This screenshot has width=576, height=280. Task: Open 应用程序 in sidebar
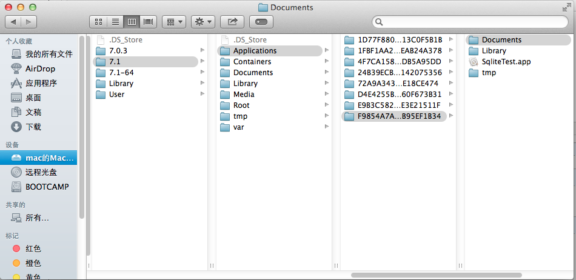point(39,83)
